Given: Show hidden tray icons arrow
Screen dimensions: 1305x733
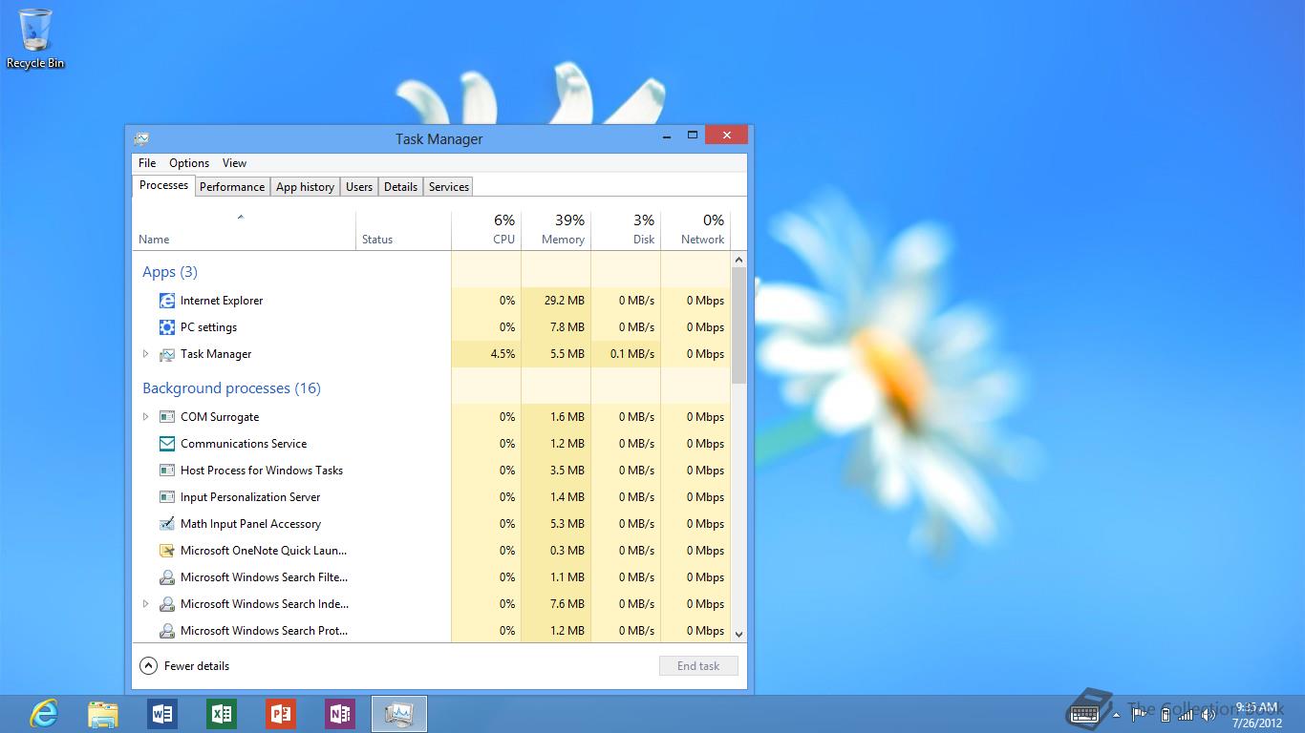Looking at the screenshot, I should 1117,714.
